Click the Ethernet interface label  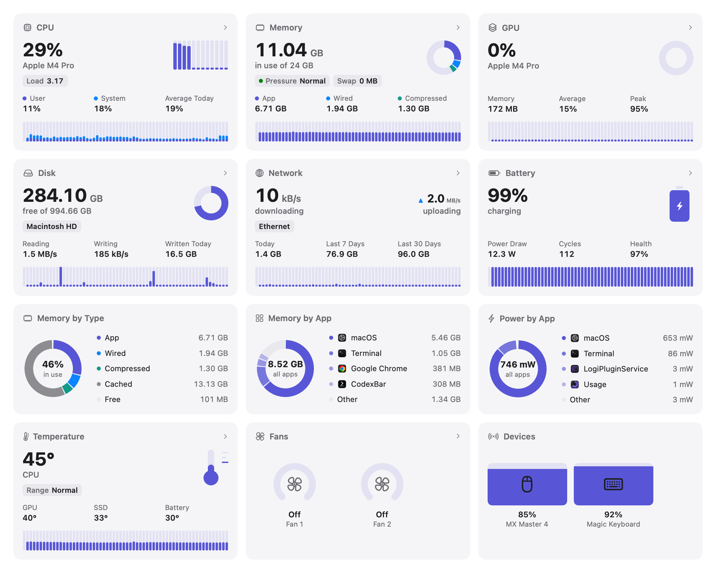click(274, 226)
